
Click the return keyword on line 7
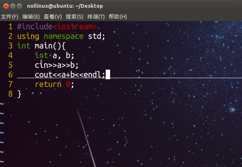[x=48, y=84]
